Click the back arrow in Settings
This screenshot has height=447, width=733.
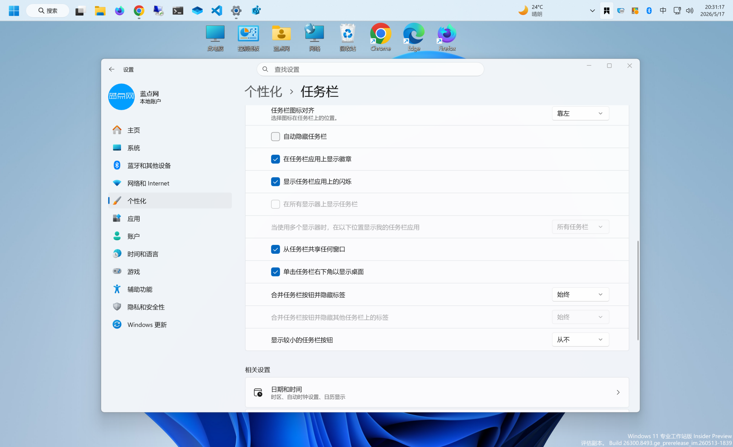pos(112,69)
